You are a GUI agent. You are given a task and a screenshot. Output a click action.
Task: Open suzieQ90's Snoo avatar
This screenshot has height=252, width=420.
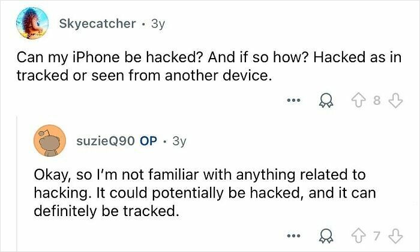(50, 141)
